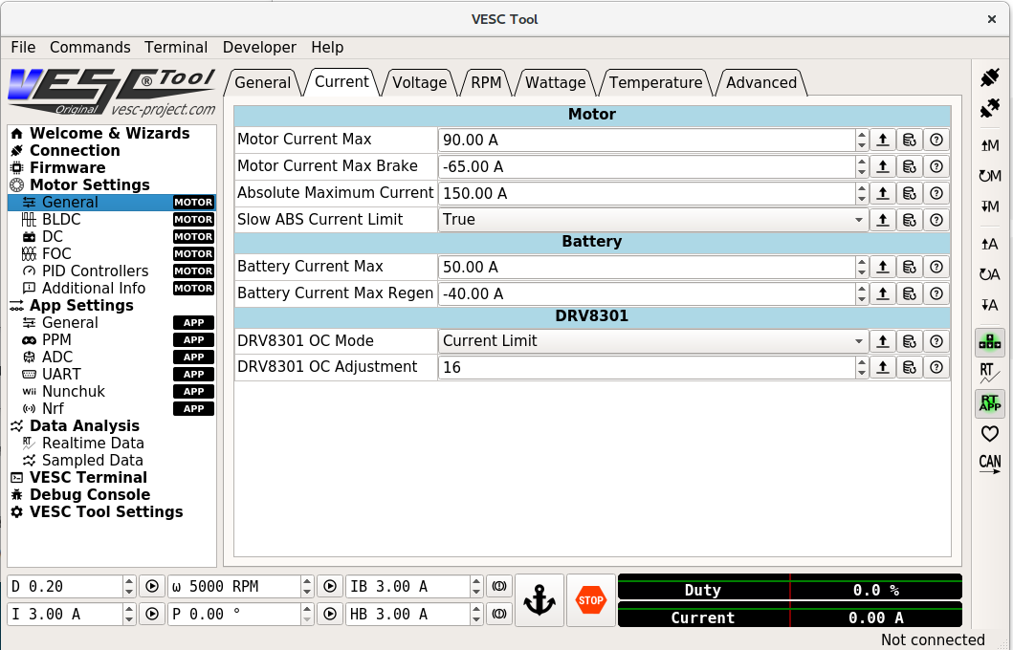Show help for Motor Current Max
This screenshot has height=650, width=1013.
click(936, 140)
